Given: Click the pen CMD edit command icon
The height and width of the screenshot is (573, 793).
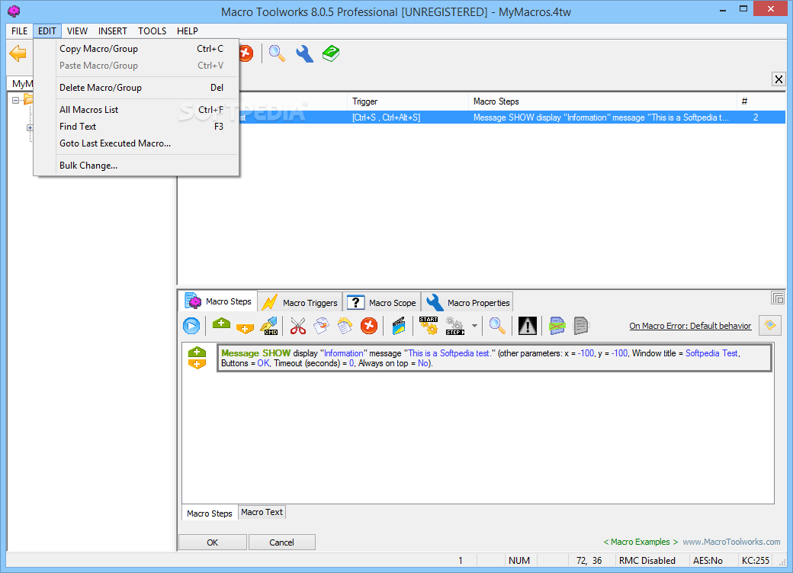Looking at the screenshot, I should (x=269, y=326).
